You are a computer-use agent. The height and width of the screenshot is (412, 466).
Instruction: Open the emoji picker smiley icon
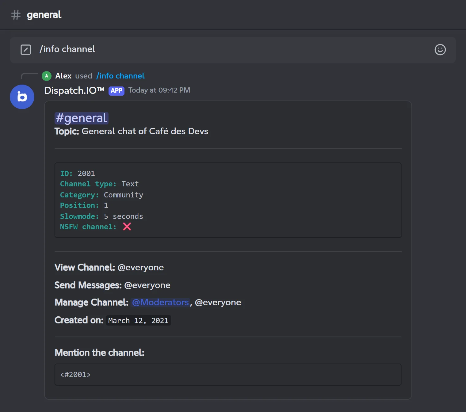pyautogui.click(x=440, y=50)
